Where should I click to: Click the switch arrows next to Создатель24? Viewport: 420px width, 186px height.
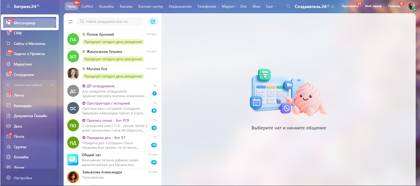point(333,6)
